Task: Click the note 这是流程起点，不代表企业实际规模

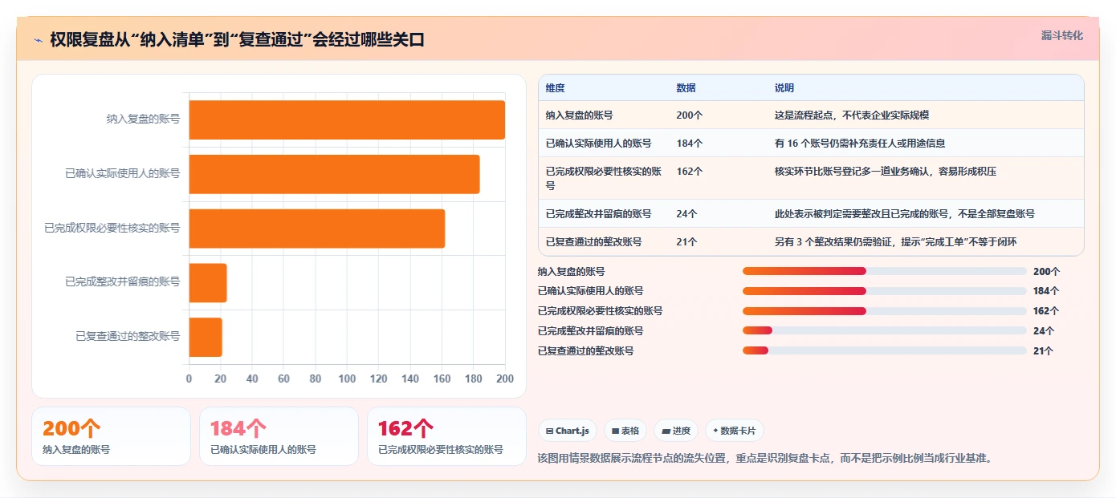Action: coord(851,115)
